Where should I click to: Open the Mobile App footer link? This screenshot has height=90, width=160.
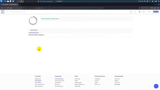click(x=77, y=86)
